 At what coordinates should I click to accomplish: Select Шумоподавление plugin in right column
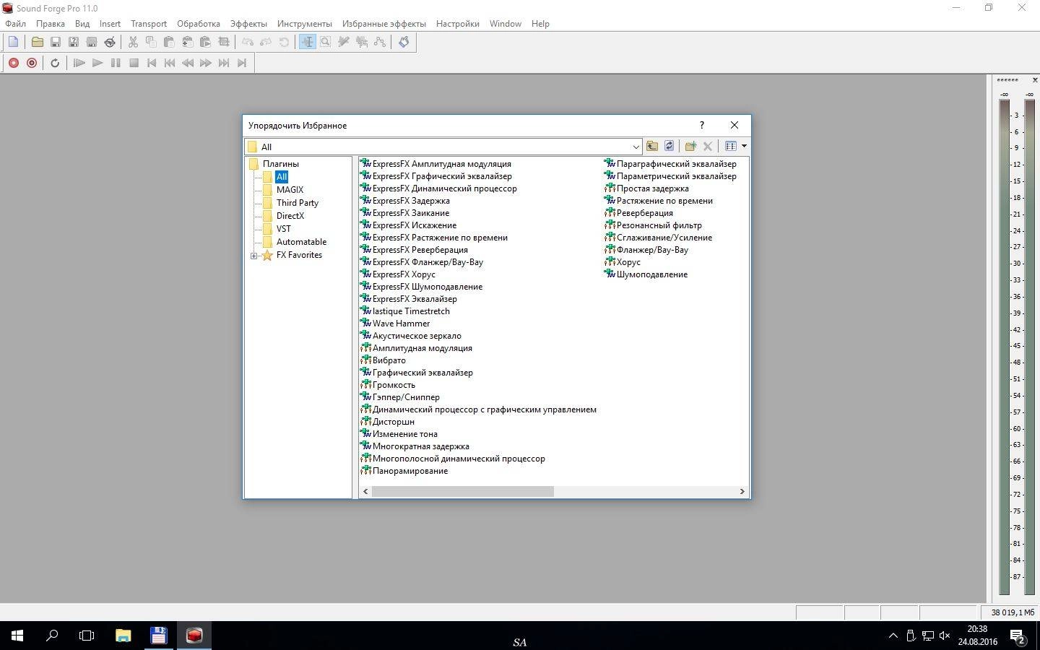pyautogui.click(x=651, y=274)
